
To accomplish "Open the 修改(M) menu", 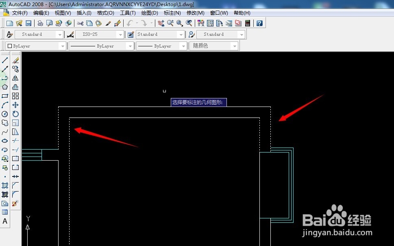I will tap(195, 13).
